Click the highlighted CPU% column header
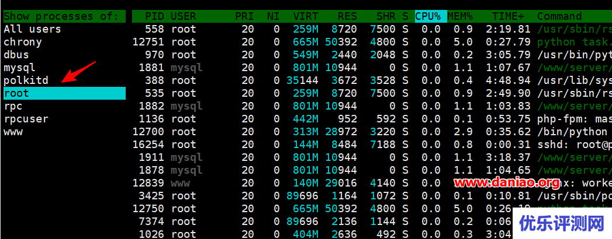612x239 pixels. pos(431,16)
